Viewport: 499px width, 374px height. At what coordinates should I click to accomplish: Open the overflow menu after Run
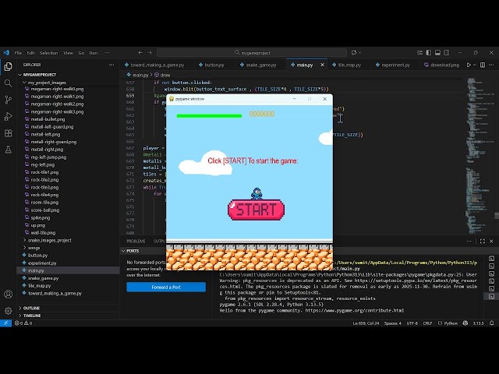pyautogui.click(x=107, y=53)
